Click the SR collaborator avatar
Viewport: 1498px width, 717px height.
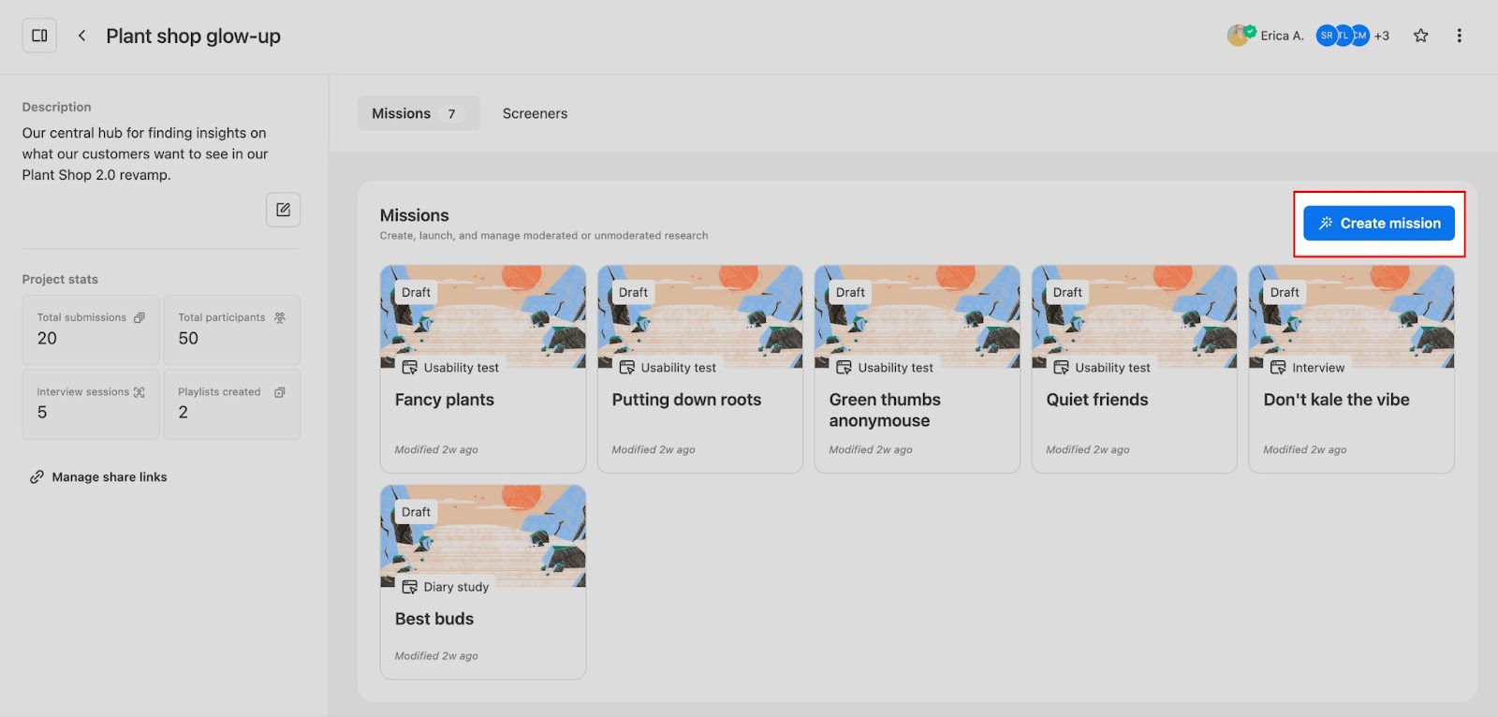(1326, 36)
